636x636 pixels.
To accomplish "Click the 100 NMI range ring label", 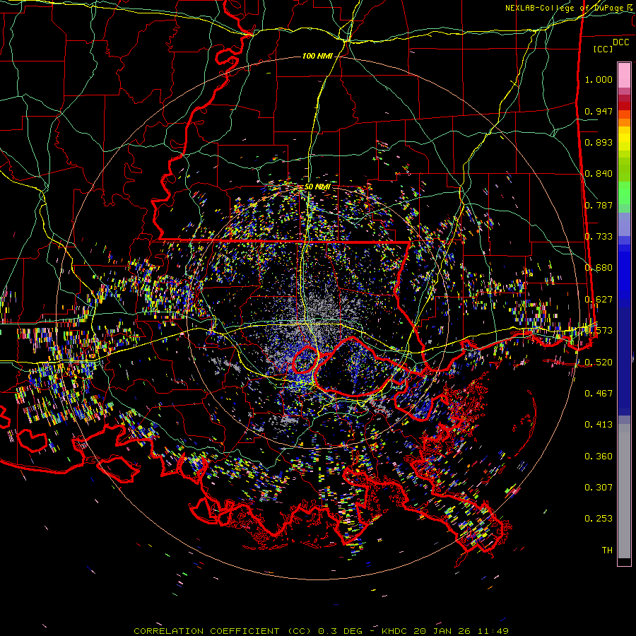I will pos(317,56).
